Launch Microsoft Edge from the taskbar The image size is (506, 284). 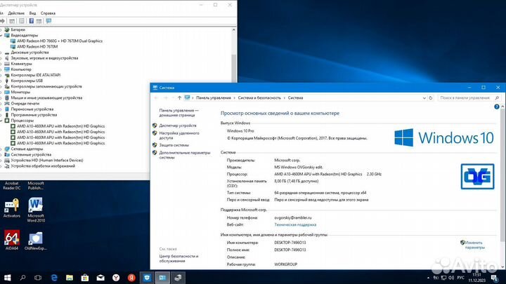pyautogui.click(x=54, y=278)
